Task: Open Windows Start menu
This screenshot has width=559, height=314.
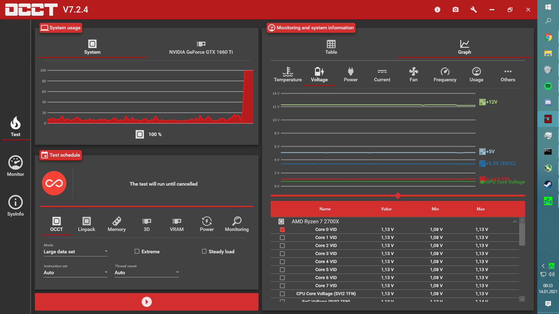Action: (548, 7)
